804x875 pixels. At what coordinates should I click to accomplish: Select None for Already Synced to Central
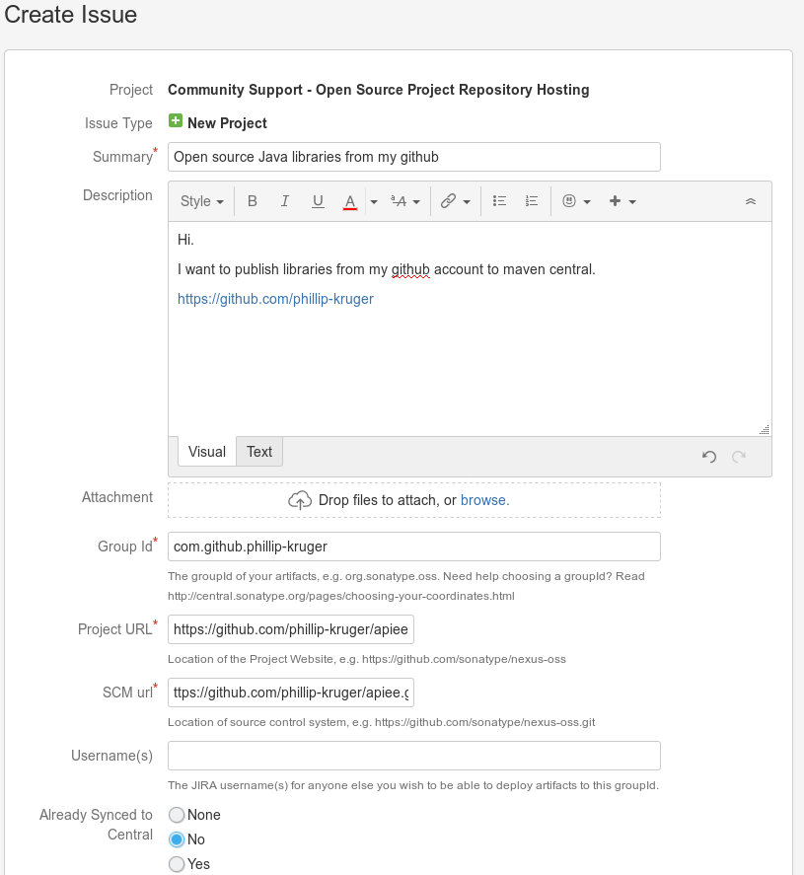tap(177, 815)
